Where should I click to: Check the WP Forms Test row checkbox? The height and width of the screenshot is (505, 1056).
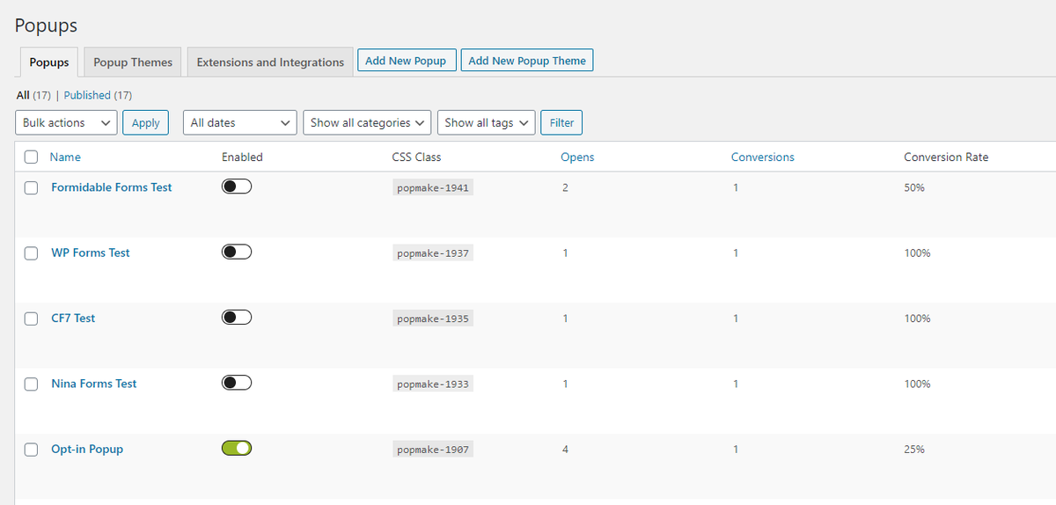(32, 253)
